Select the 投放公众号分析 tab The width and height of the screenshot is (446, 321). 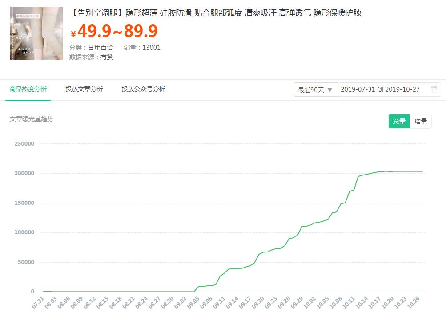click(x=143, y=89)
